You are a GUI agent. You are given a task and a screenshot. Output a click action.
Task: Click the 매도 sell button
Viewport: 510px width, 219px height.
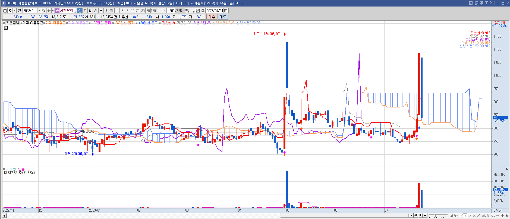click(x=223, y=17)
